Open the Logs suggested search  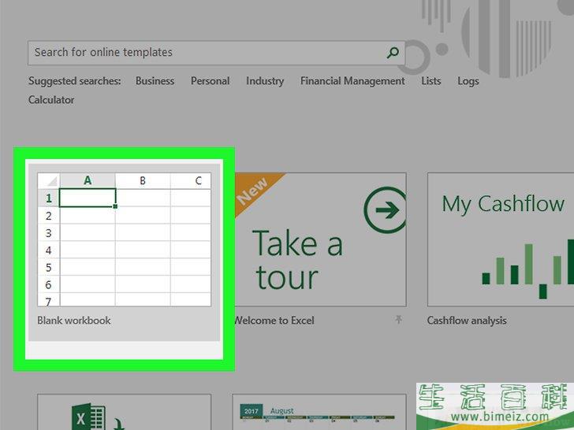[468, 81]
